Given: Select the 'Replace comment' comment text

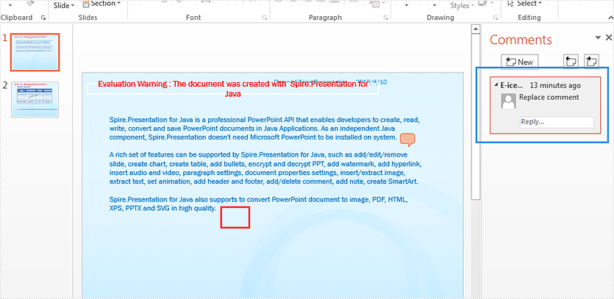Looking at the screenshot, I should (549, 98).
